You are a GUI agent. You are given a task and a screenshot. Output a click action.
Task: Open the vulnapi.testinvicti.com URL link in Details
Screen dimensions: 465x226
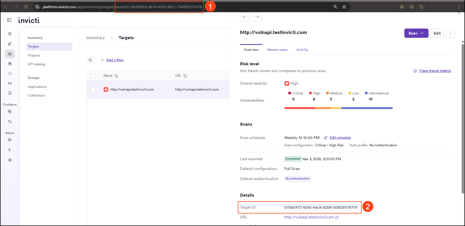[x=309, y=217]
